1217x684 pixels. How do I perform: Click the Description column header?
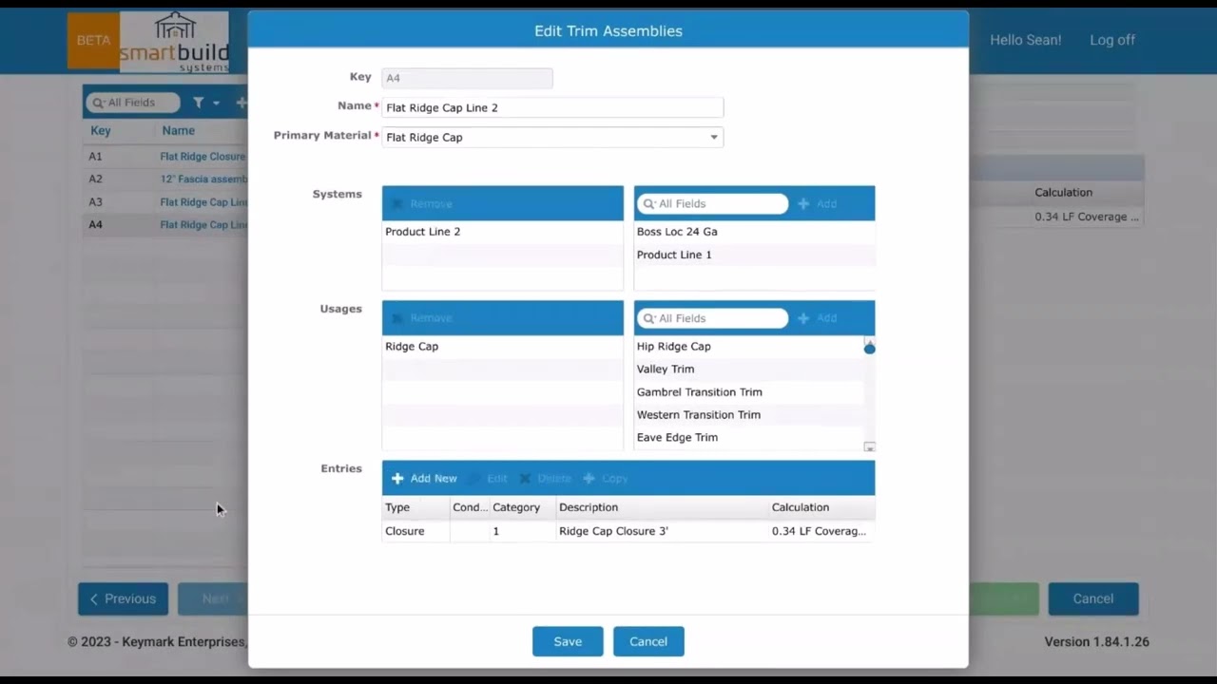point(662,507)
